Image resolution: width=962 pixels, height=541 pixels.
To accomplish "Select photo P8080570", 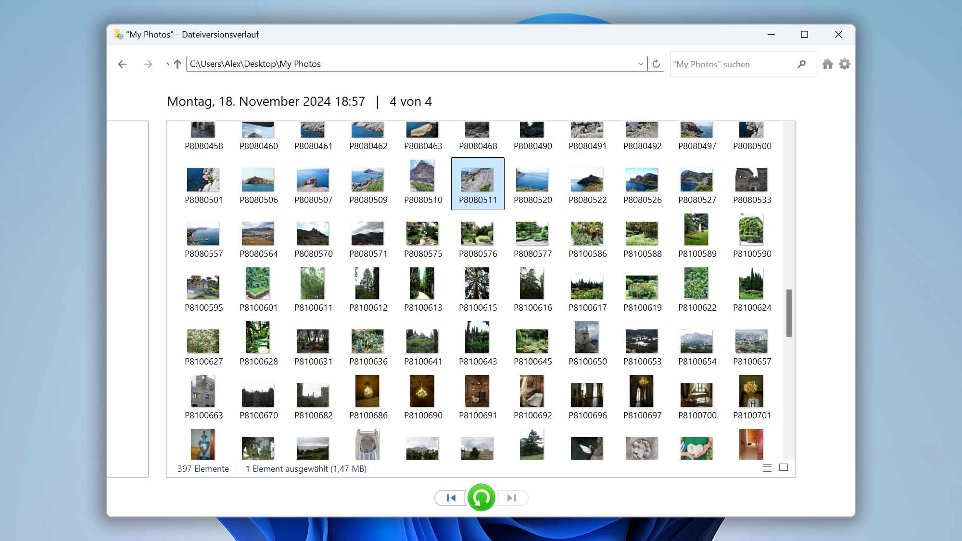I will pos(314,238).
